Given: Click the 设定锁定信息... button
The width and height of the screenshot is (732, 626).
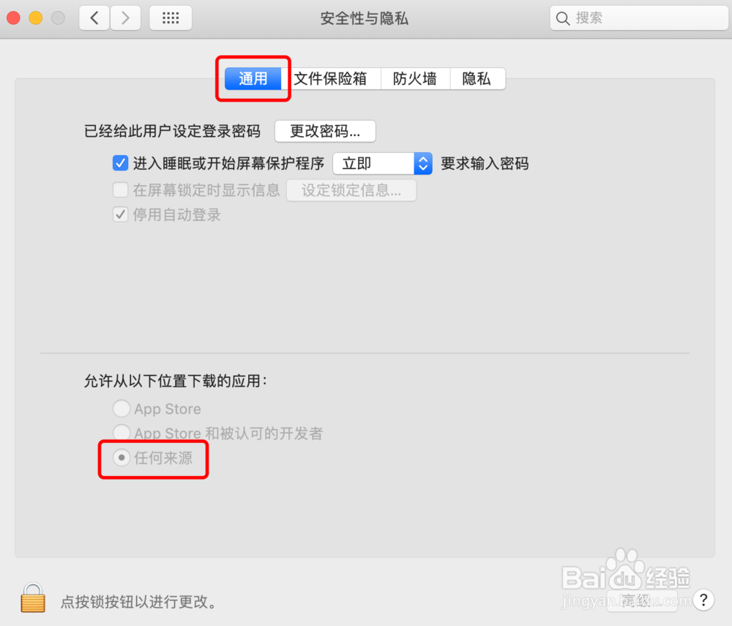Looking at the screenshot, I should [351, 190].
